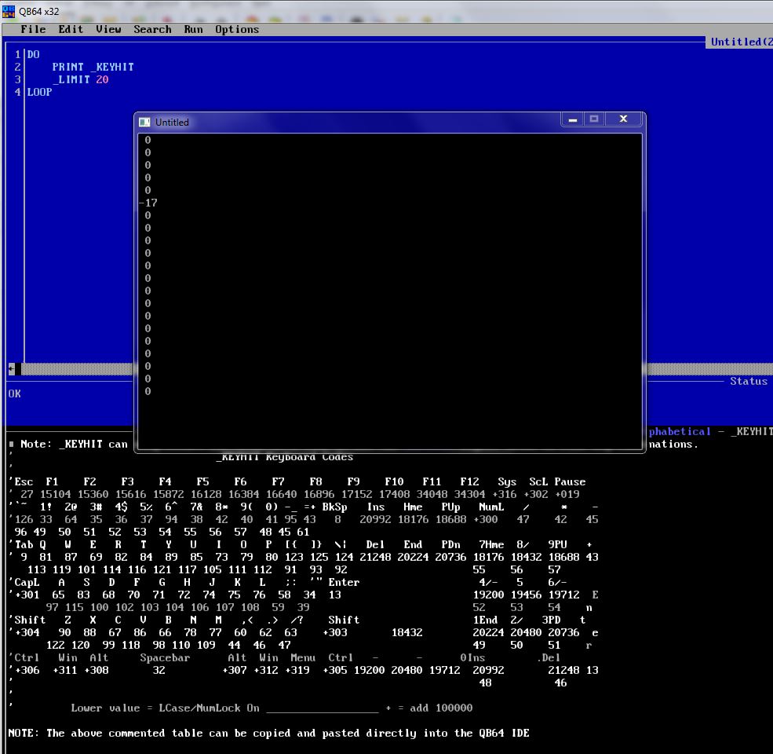Image resolution: width=773 pixels, height=754 pixels.
Task: Click _KEYHIT in the code line 2
Action: click(112, 67)
